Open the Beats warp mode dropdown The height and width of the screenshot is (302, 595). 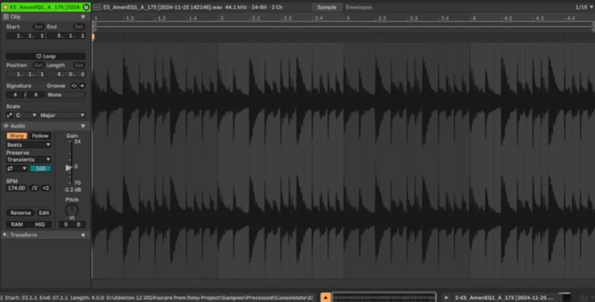coord(28,145)
